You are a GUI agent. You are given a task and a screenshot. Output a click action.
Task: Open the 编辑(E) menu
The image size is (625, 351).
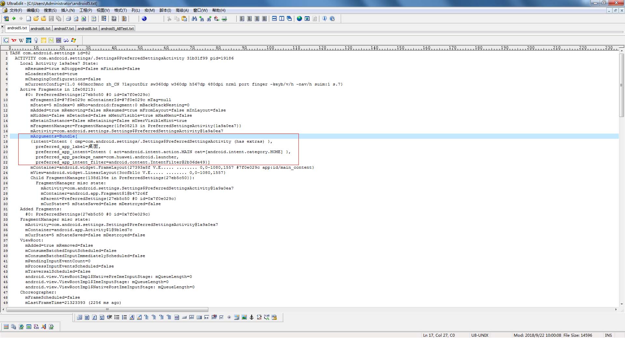[33, 10]
